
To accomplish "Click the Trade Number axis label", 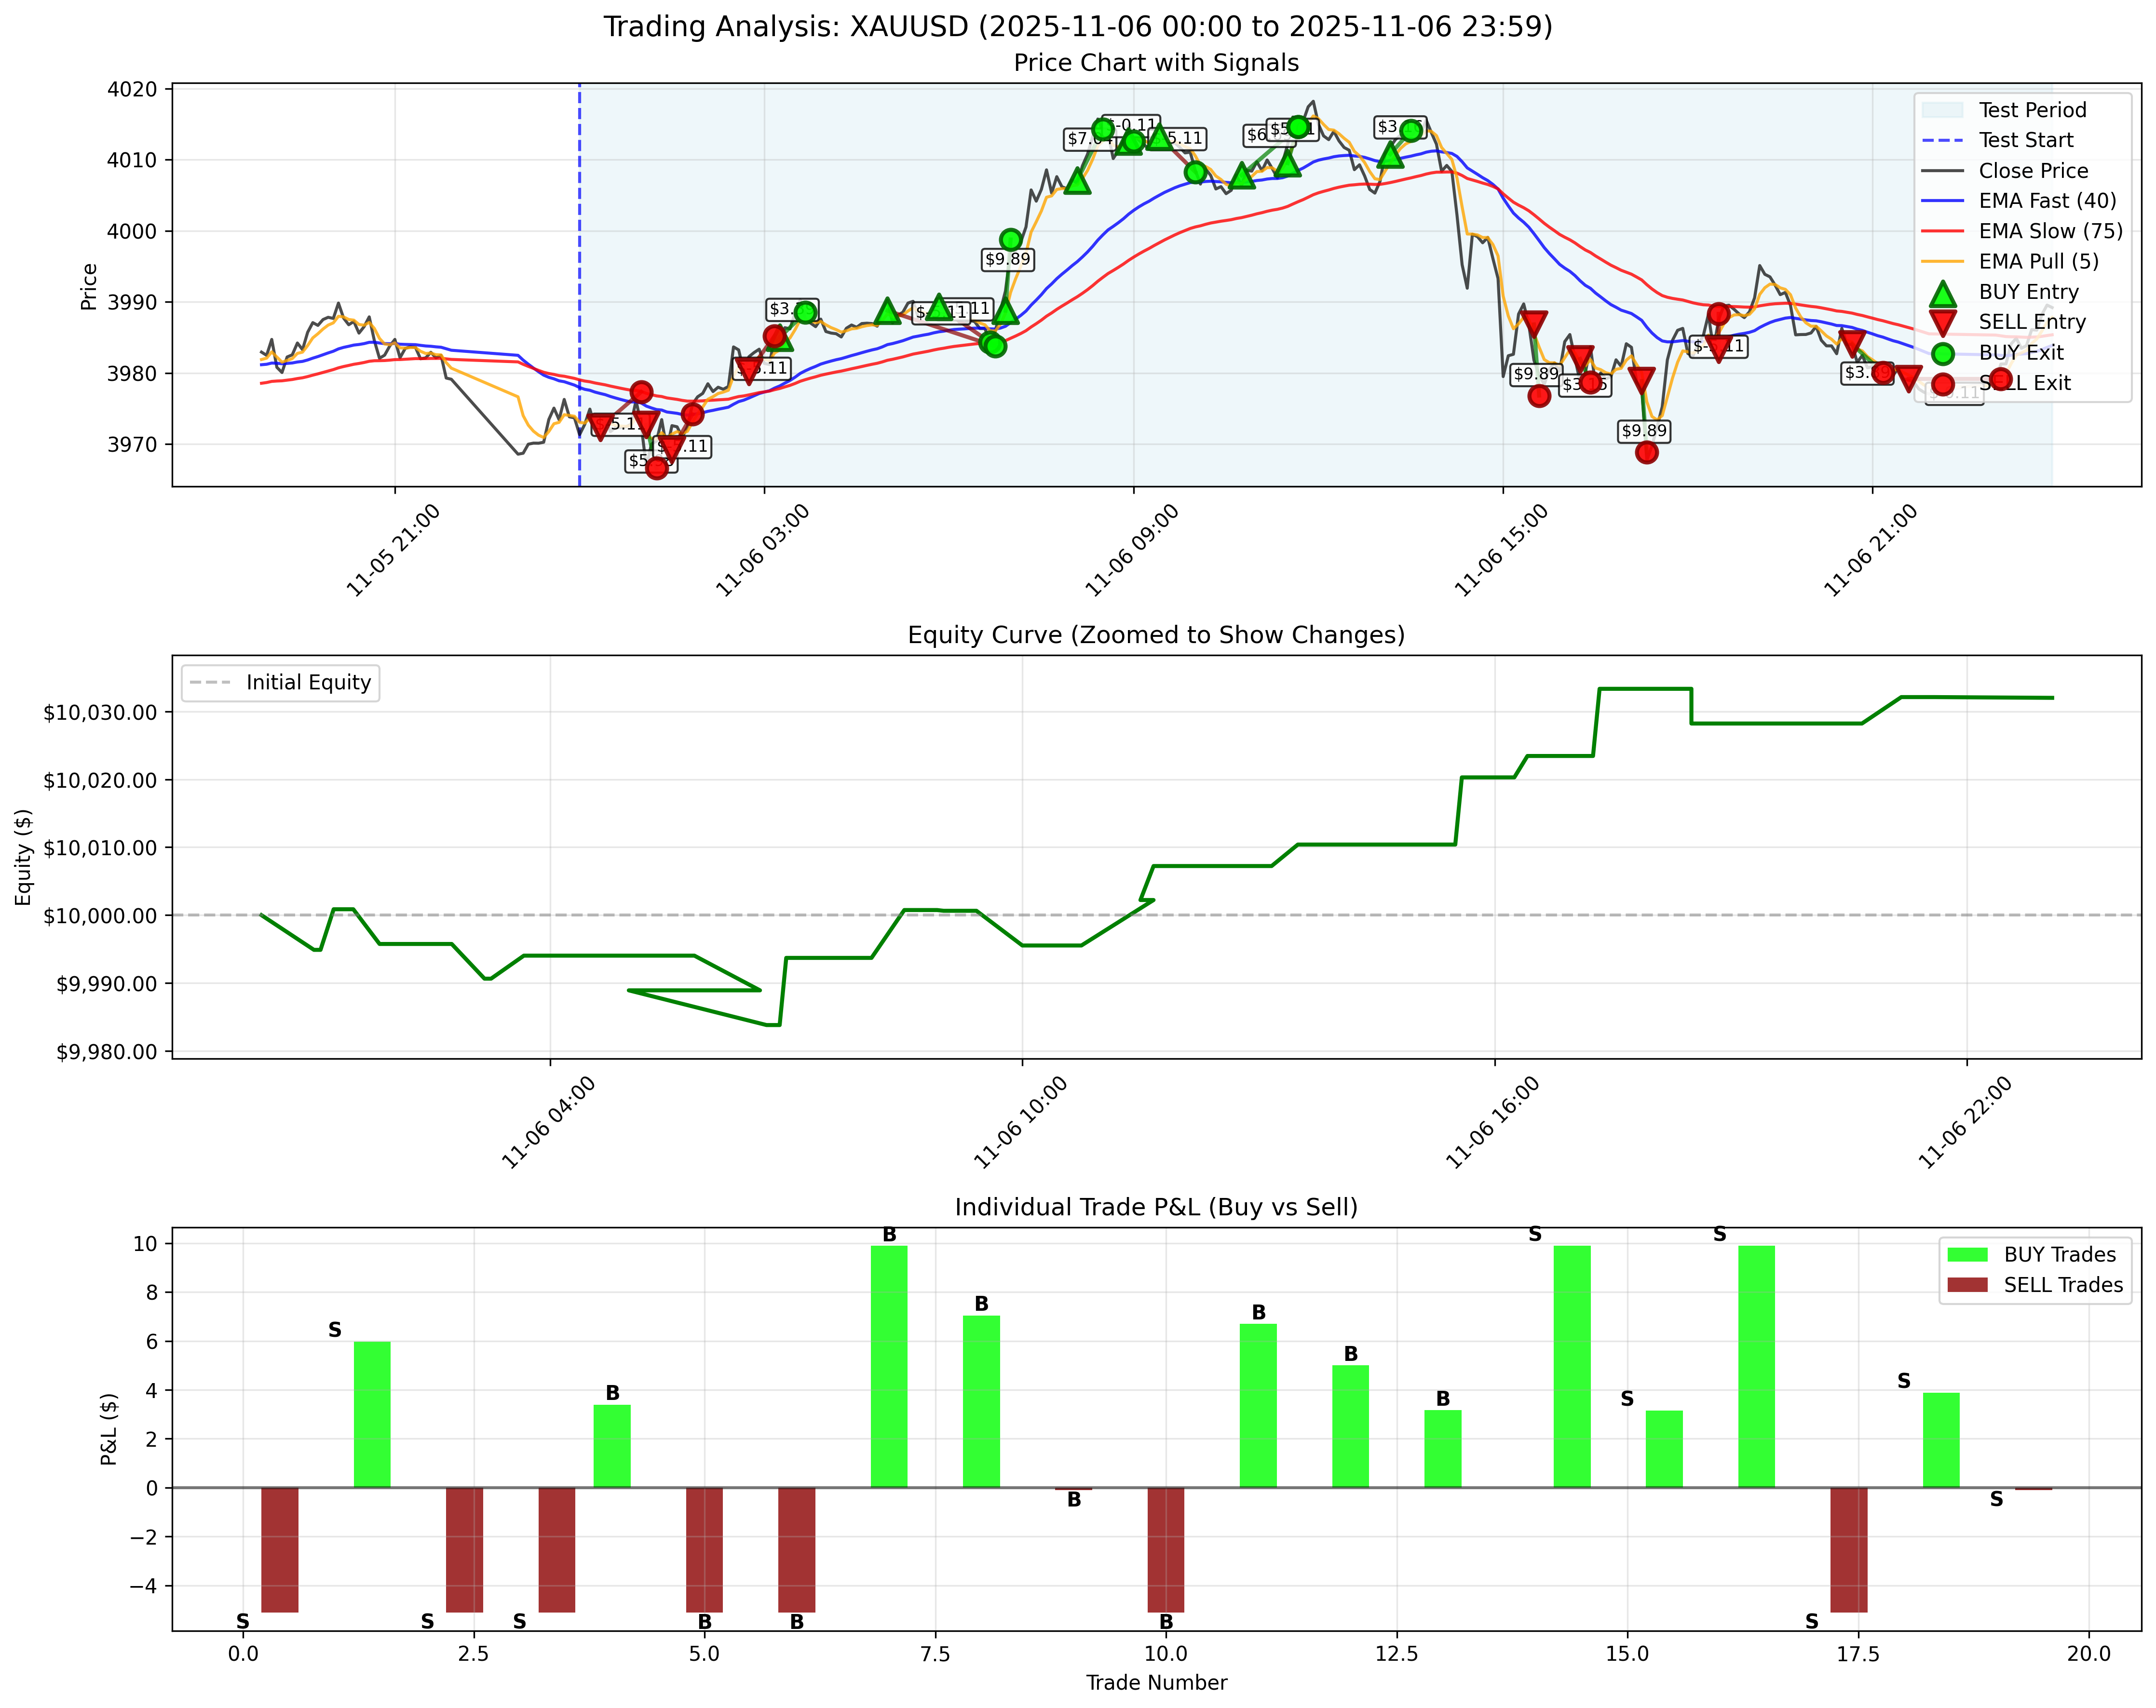I will [1156, 1683].
